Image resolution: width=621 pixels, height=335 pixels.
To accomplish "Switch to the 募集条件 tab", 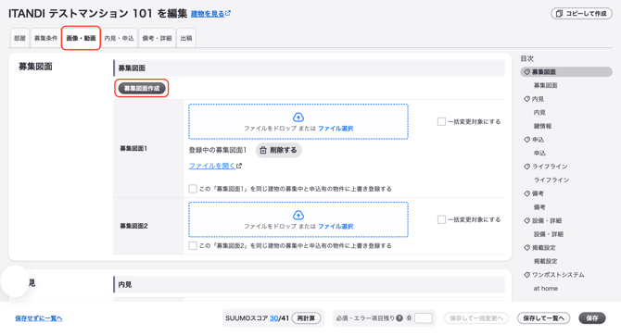I will (45, 38).
